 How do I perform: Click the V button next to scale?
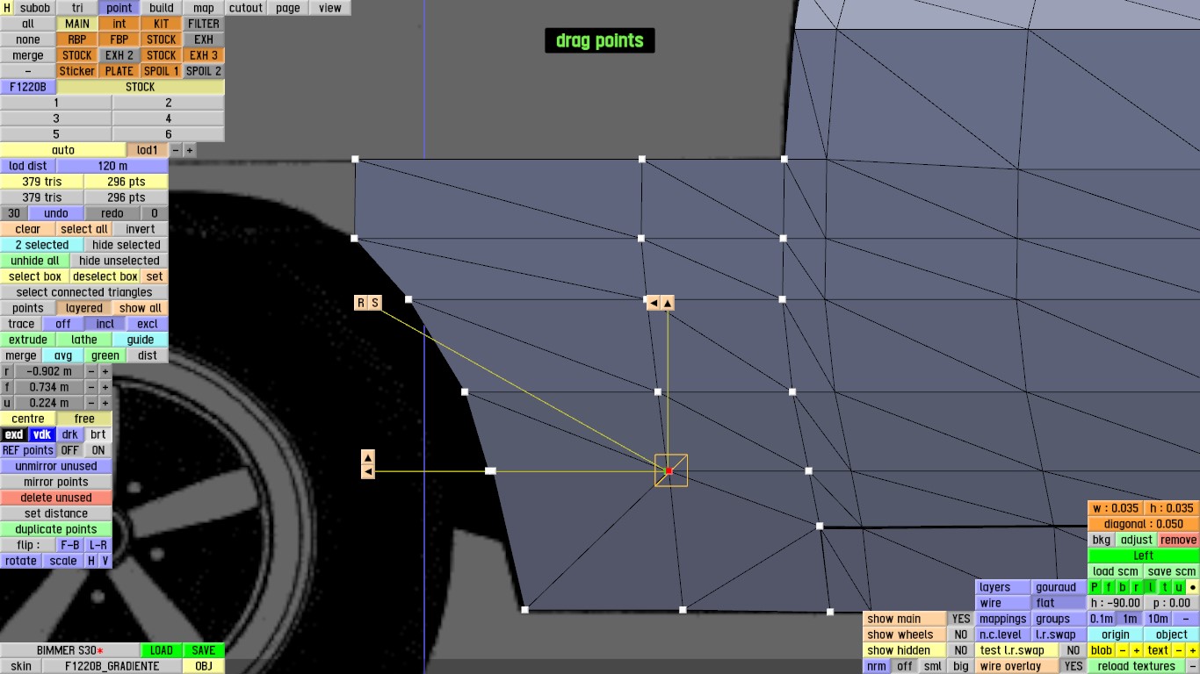[105, 561]
